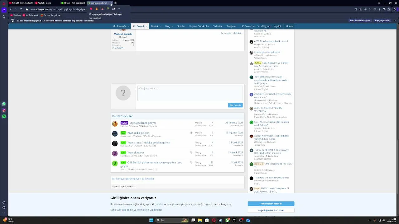Click browser back arrow

point(11,9)
